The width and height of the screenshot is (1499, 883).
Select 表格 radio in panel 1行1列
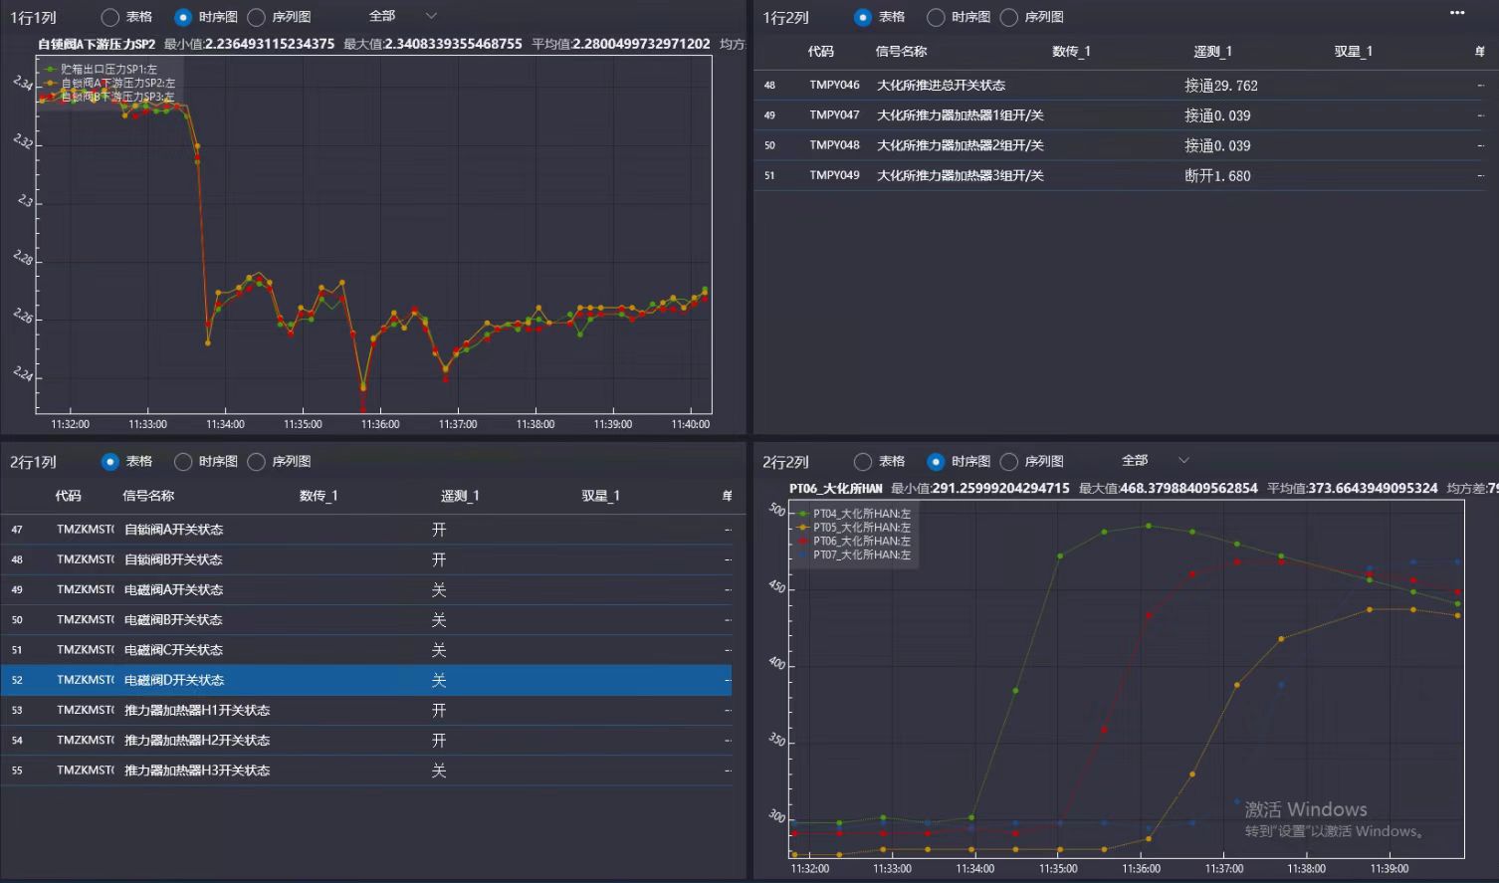tap(110, 17)
